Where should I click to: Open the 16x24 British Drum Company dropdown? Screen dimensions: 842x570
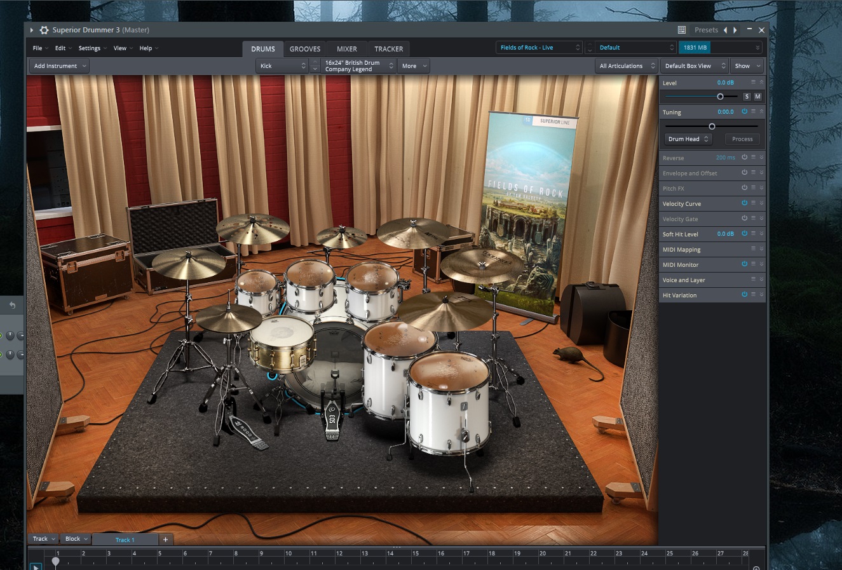[358, 66]
